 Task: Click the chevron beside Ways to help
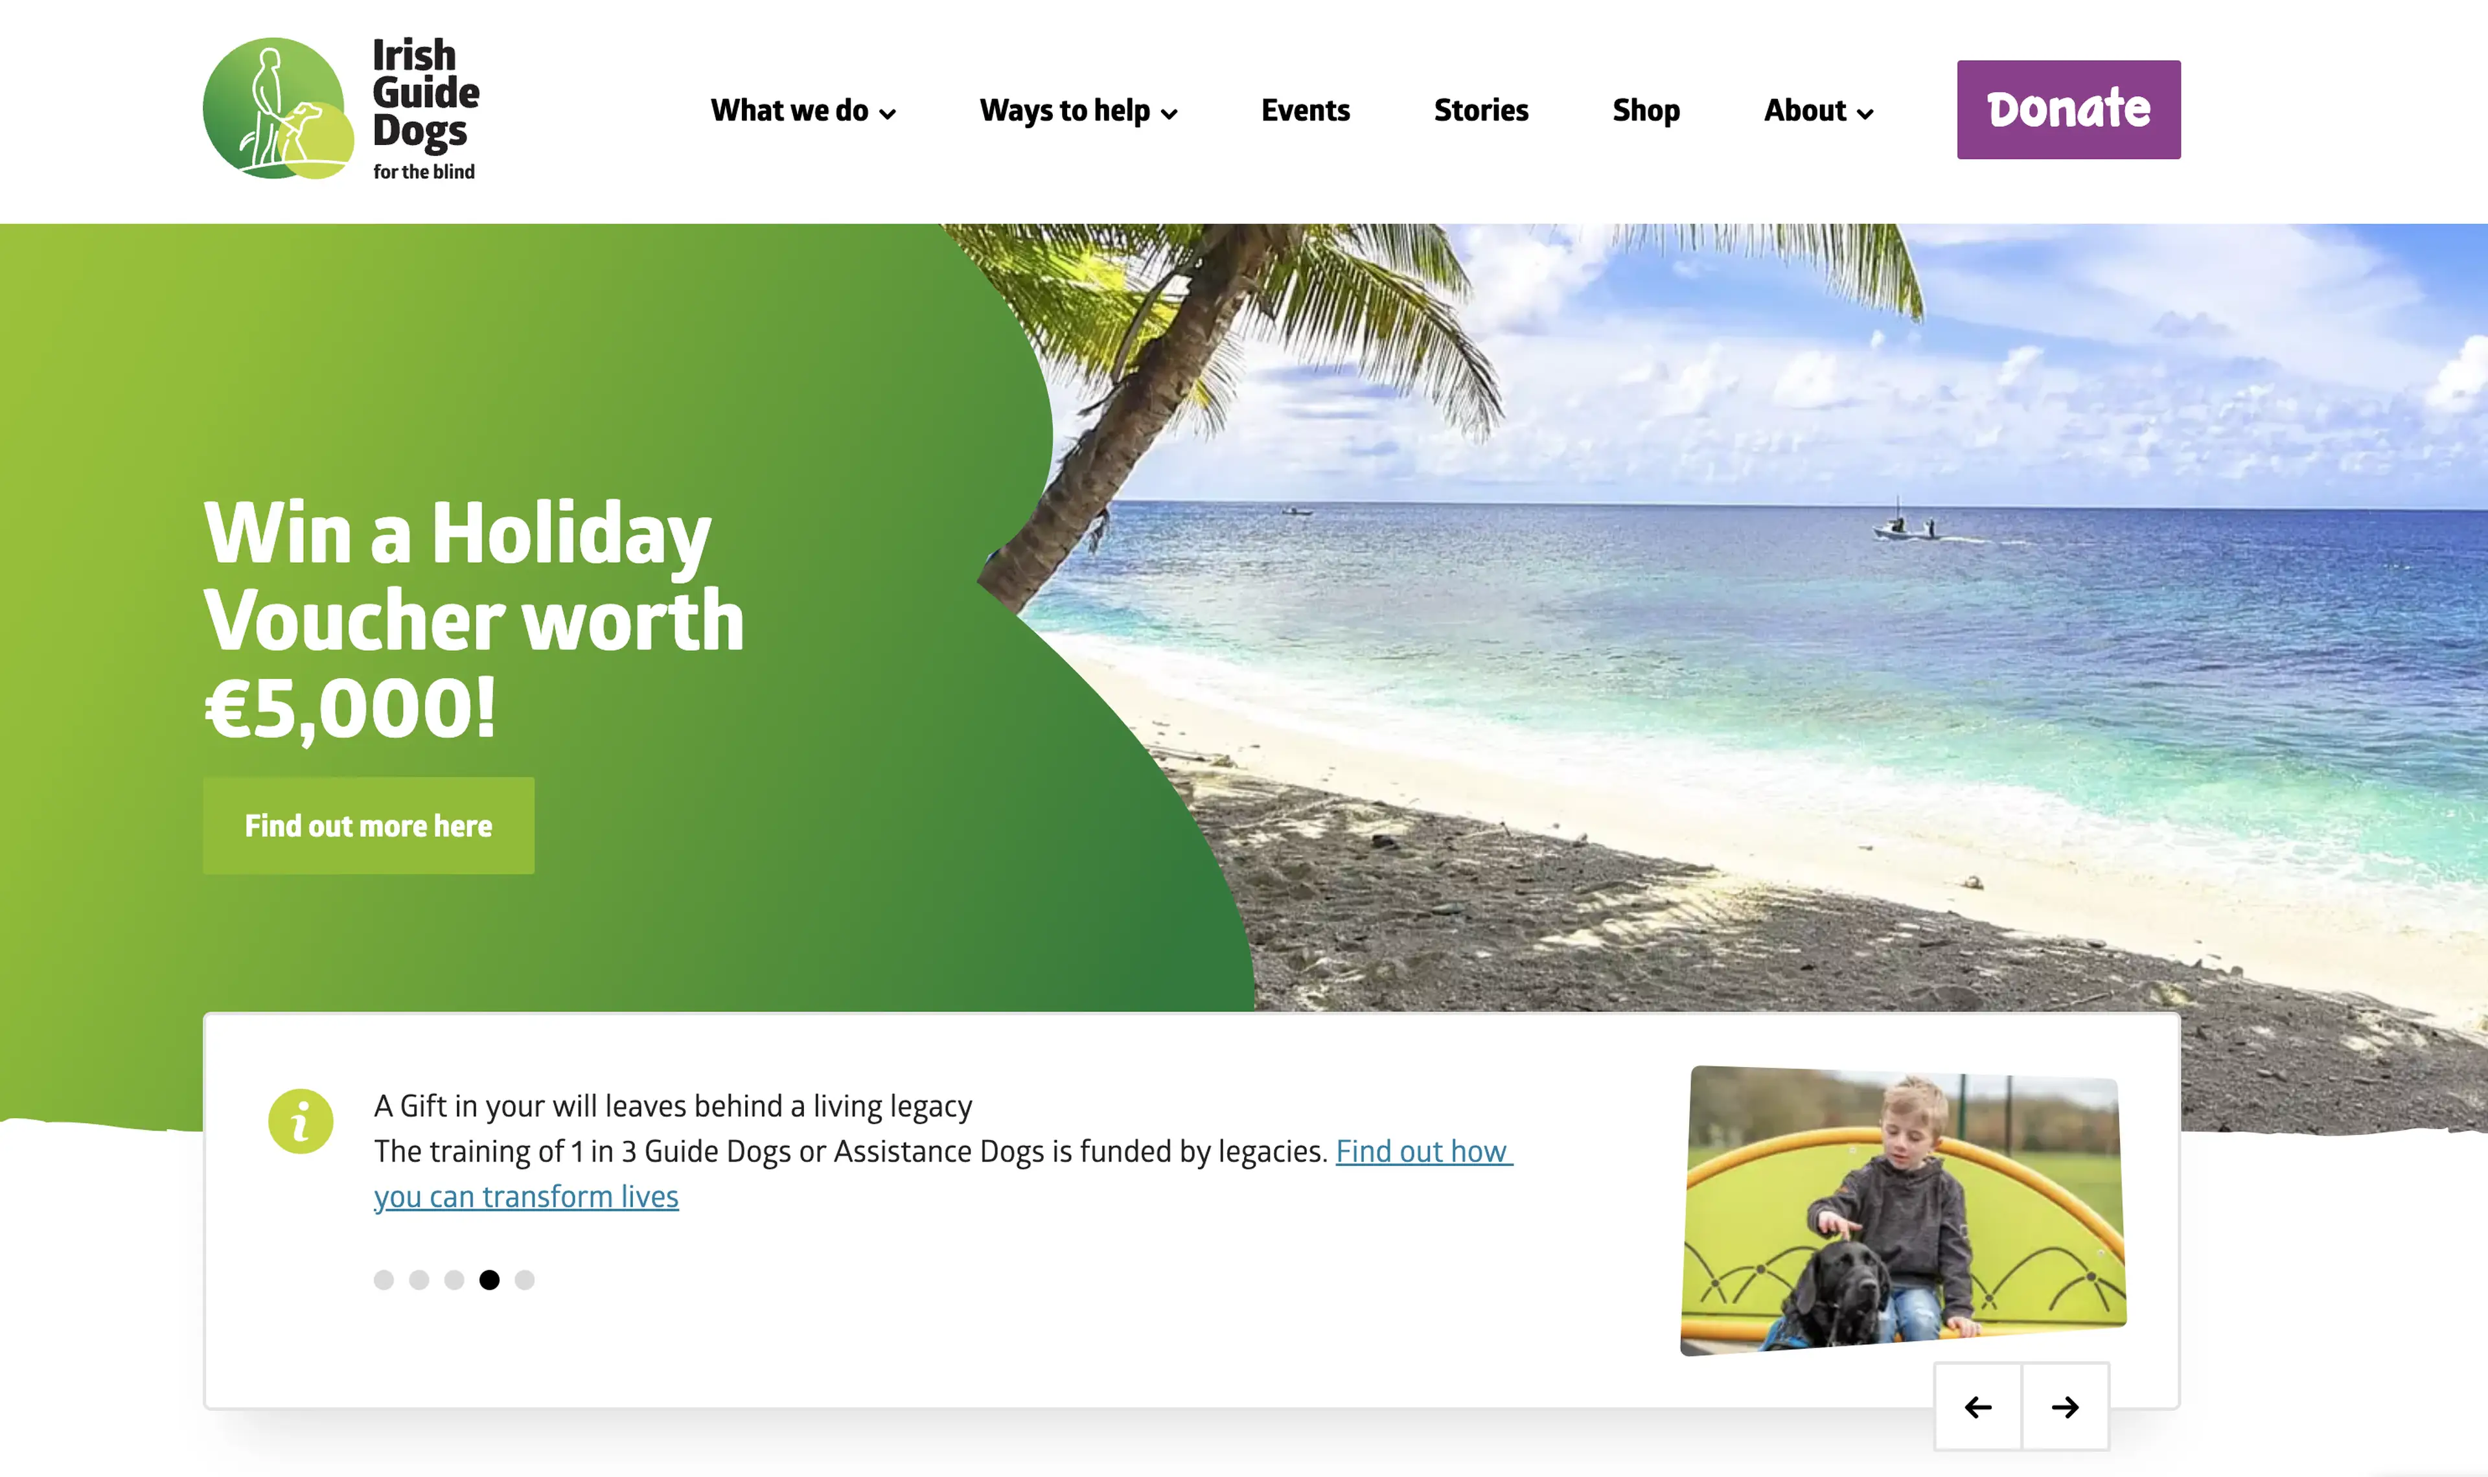point(1169,113)
